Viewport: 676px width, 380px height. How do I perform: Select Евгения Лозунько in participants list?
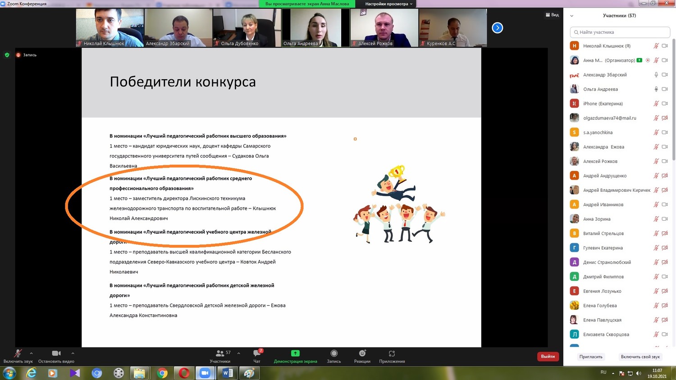619,291
